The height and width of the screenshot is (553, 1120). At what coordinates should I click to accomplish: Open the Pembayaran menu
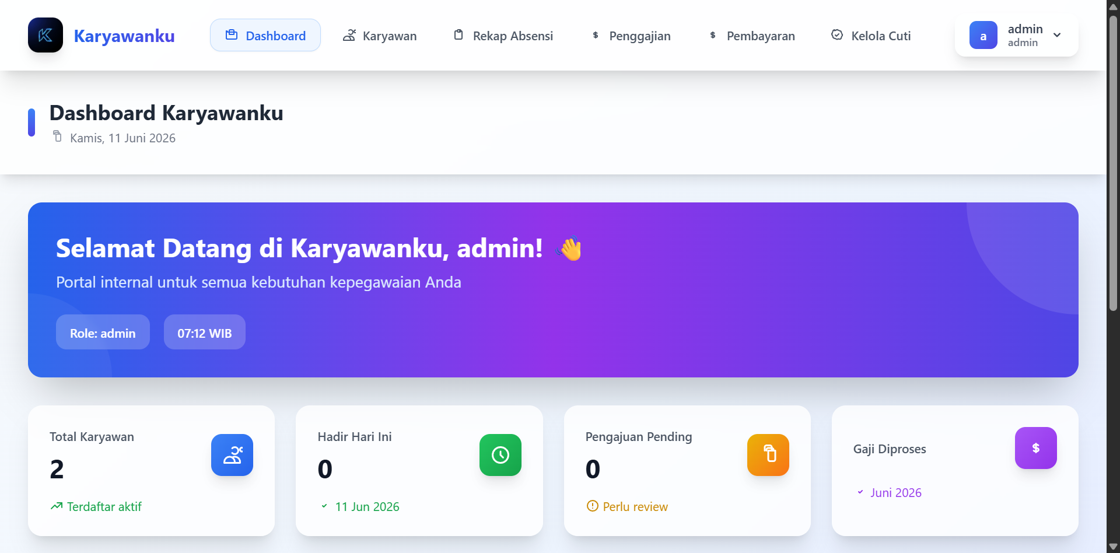click(x=752, y=36)
